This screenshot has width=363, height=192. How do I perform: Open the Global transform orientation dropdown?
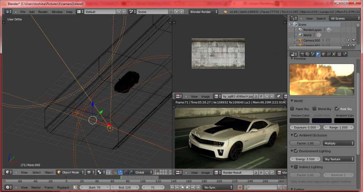(x=143, y=172)
